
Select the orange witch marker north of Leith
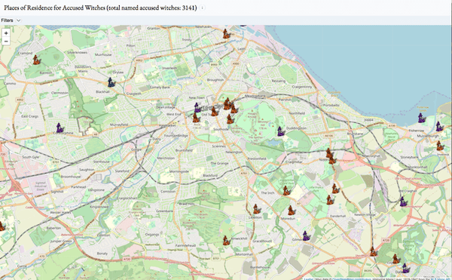pyautogui.click(x=226, y=33)
